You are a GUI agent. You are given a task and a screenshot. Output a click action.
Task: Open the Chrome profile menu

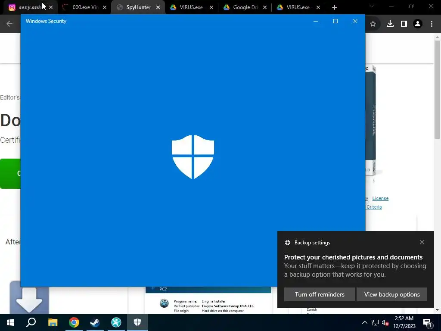click(x=418, y=24)
